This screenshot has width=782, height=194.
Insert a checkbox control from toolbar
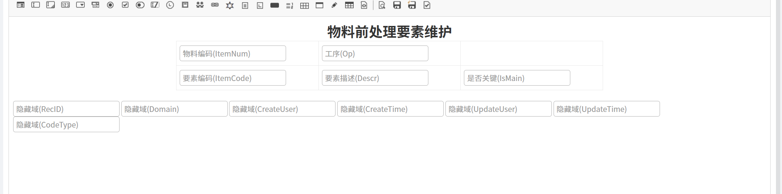[x=125, y=5]
